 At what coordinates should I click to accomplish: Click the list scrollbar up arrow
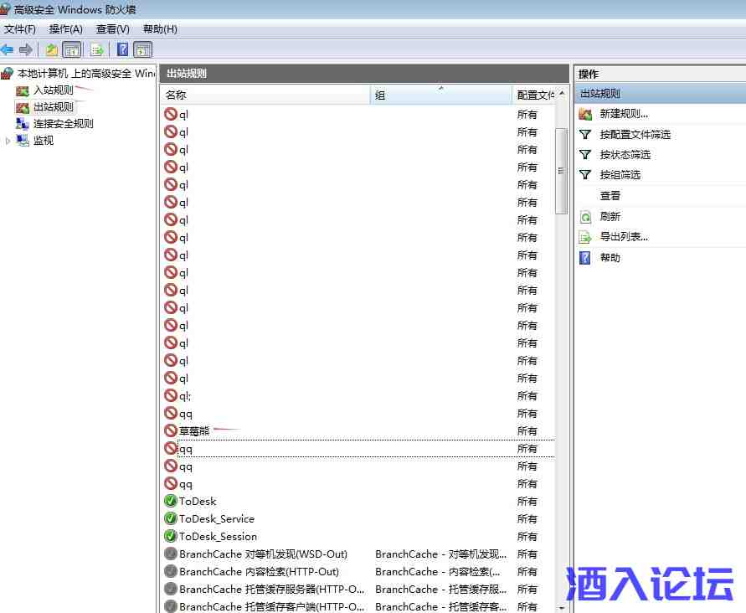(562, 94)
